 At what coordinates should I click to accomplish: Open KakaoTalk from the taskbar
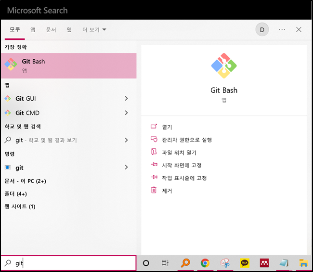coord(245,263)
